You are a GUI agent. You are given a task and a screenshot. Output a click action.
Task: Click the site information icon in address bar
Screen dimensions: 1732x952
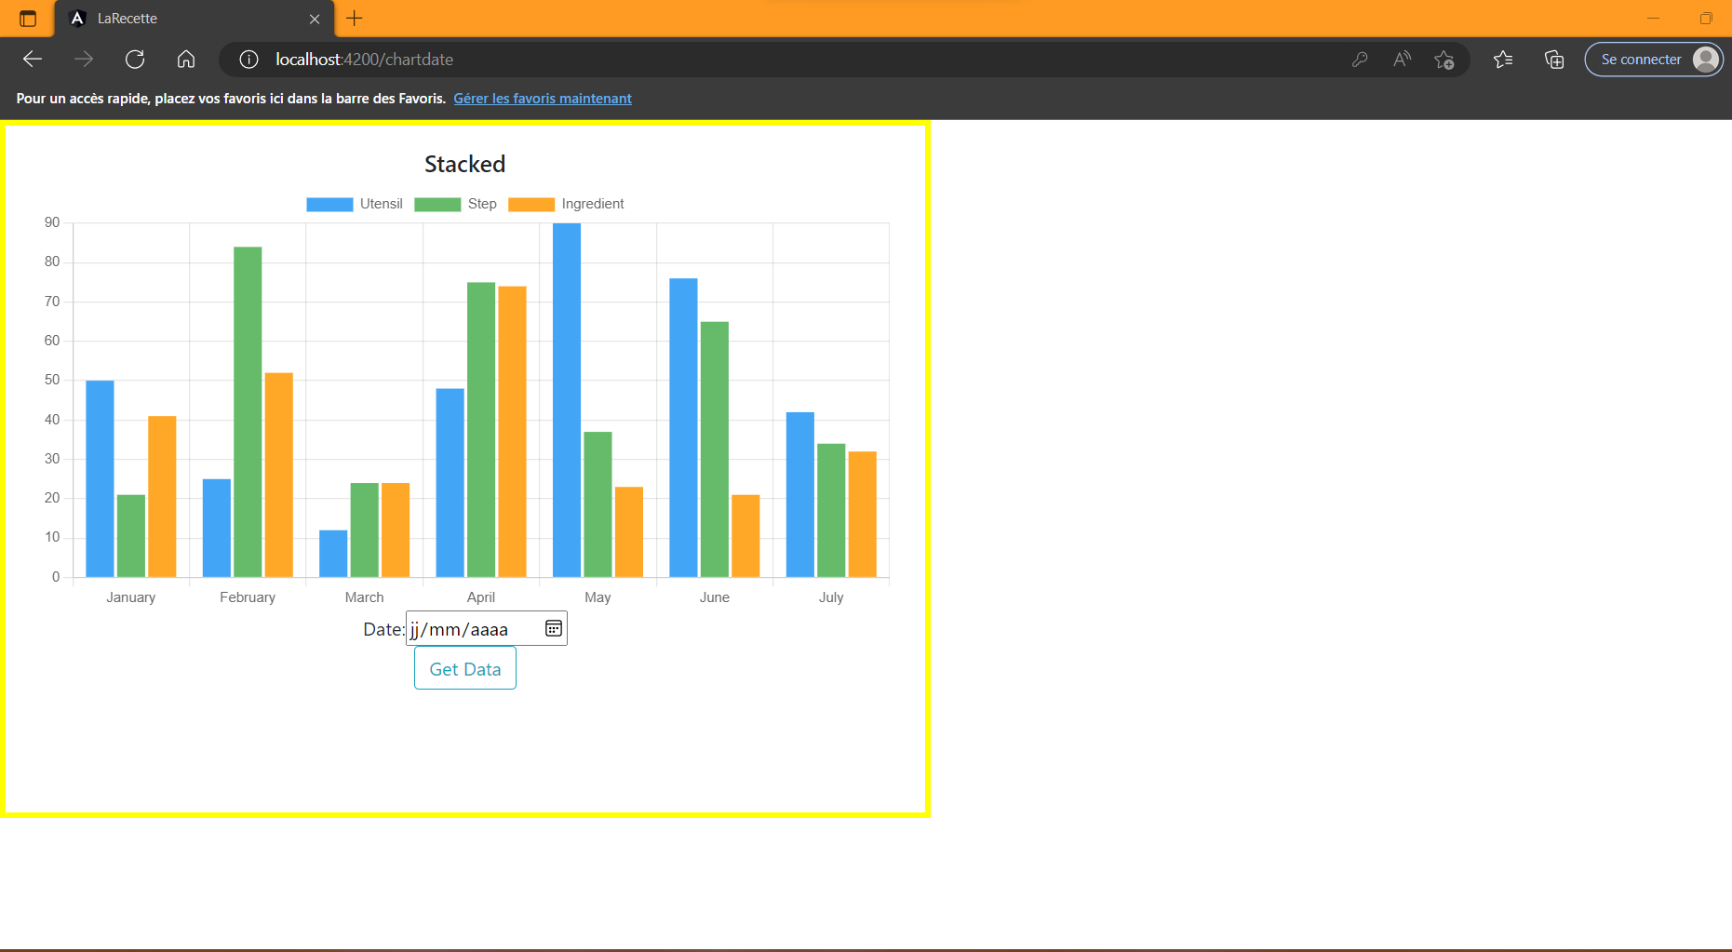pyautogui.click(x=248, y=59)
